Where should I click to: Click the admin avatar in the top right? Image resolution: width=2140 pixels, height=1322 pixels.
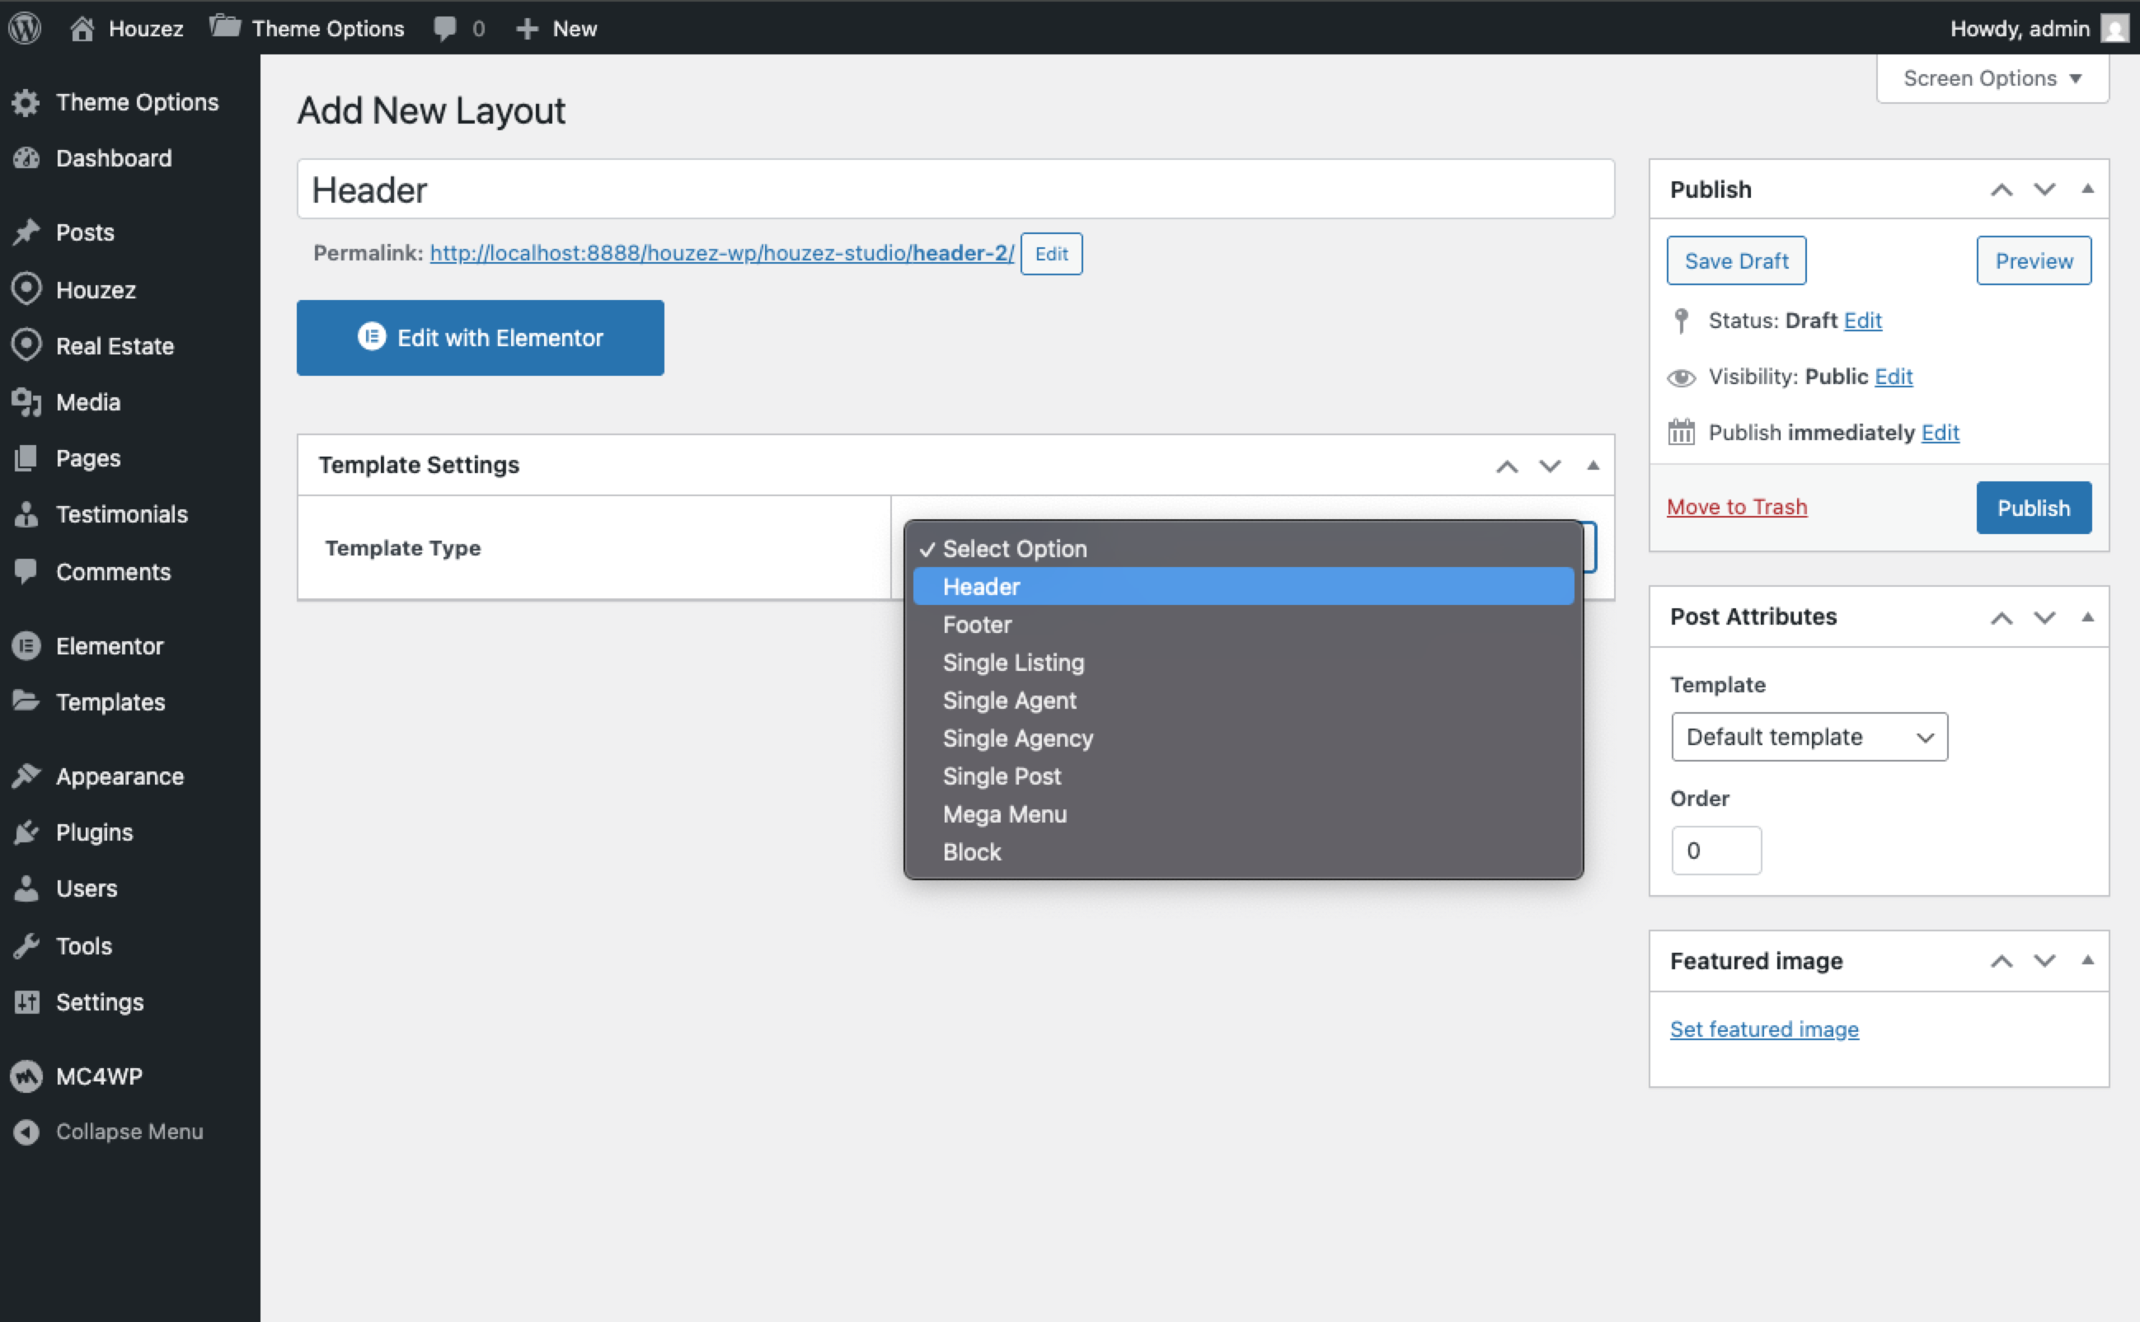pos(2114,28)
